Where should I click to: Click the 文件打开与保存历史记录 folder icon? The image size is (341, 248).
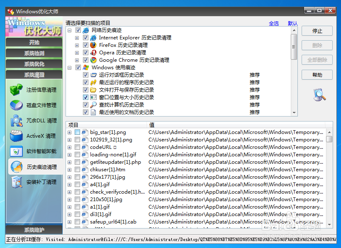click(x=93, y=90)
